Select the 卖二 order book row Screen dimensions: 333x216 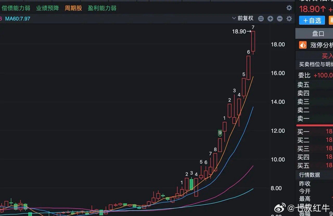pyautogui.click(x=314, y=110)
